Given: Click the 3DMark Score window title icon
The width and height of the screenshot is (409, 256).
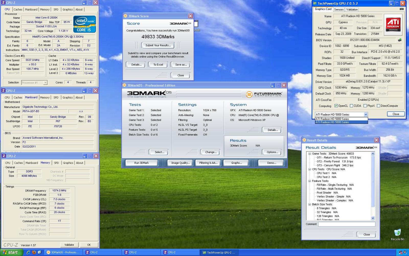Looking at the screenshot, I should (125, 16).
